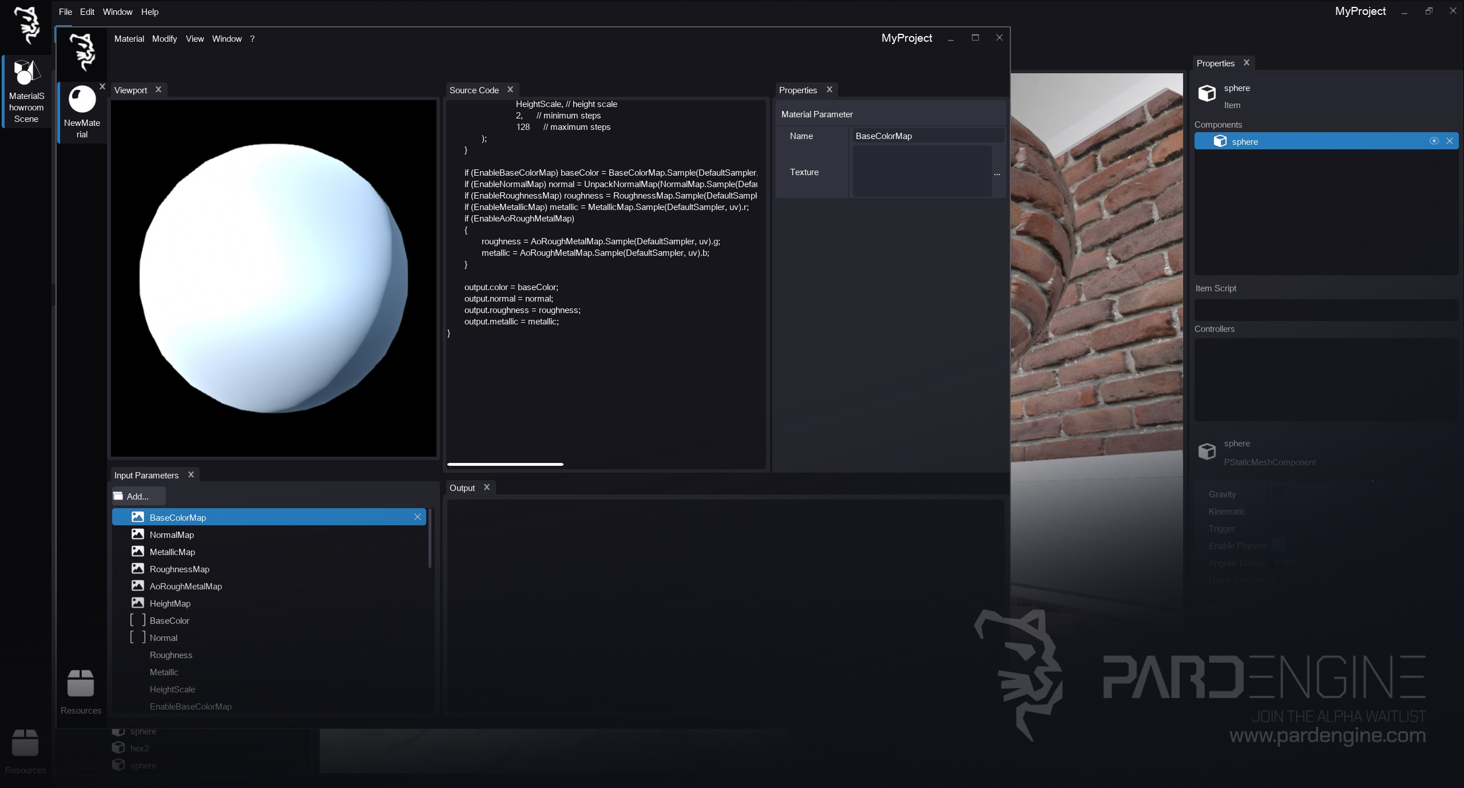Click the Add... button in Input Parameters
The image size is (1464, 788).
point(138,496)
